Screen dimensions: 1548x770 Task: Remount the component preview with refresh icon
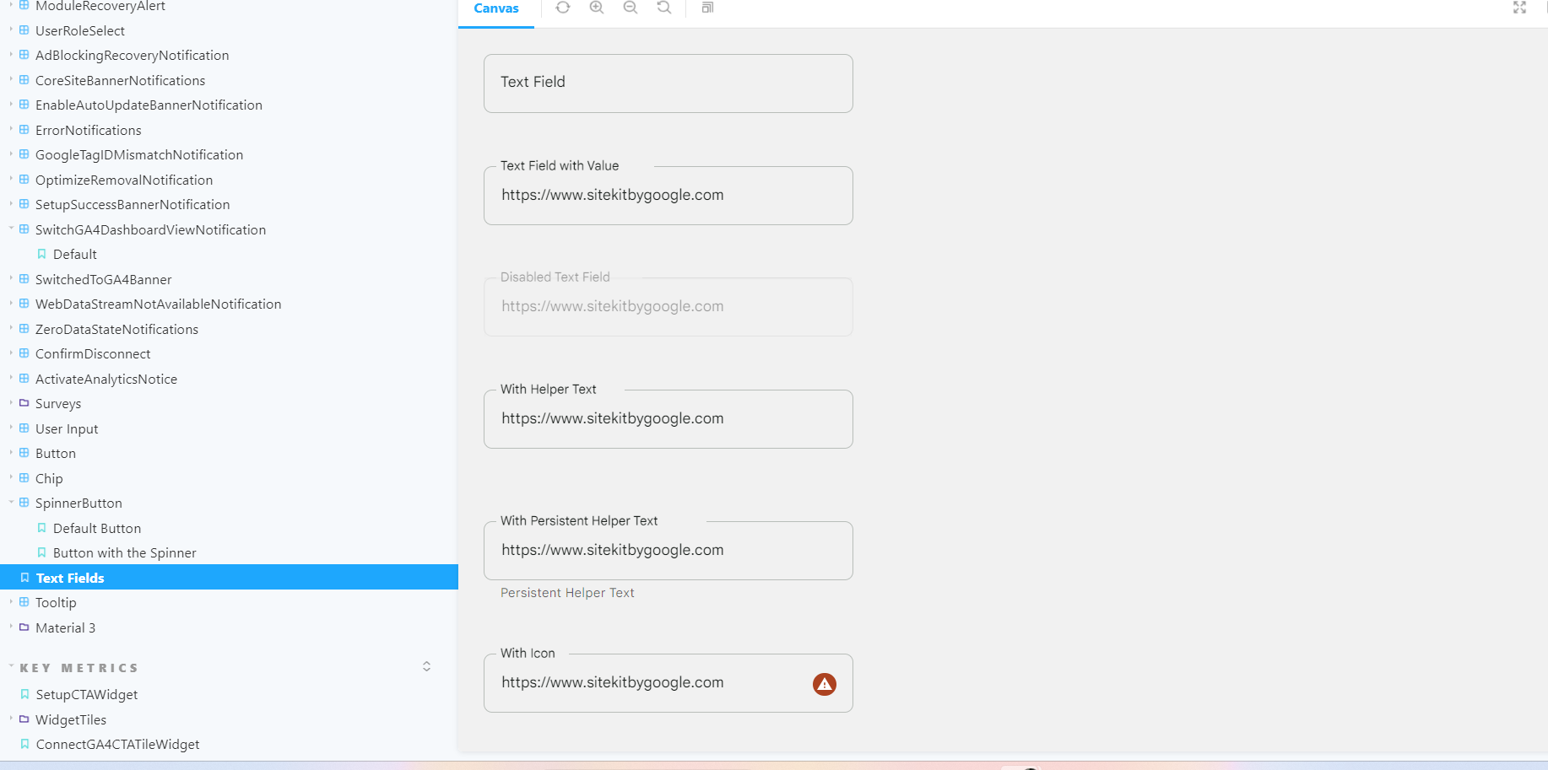563,8
